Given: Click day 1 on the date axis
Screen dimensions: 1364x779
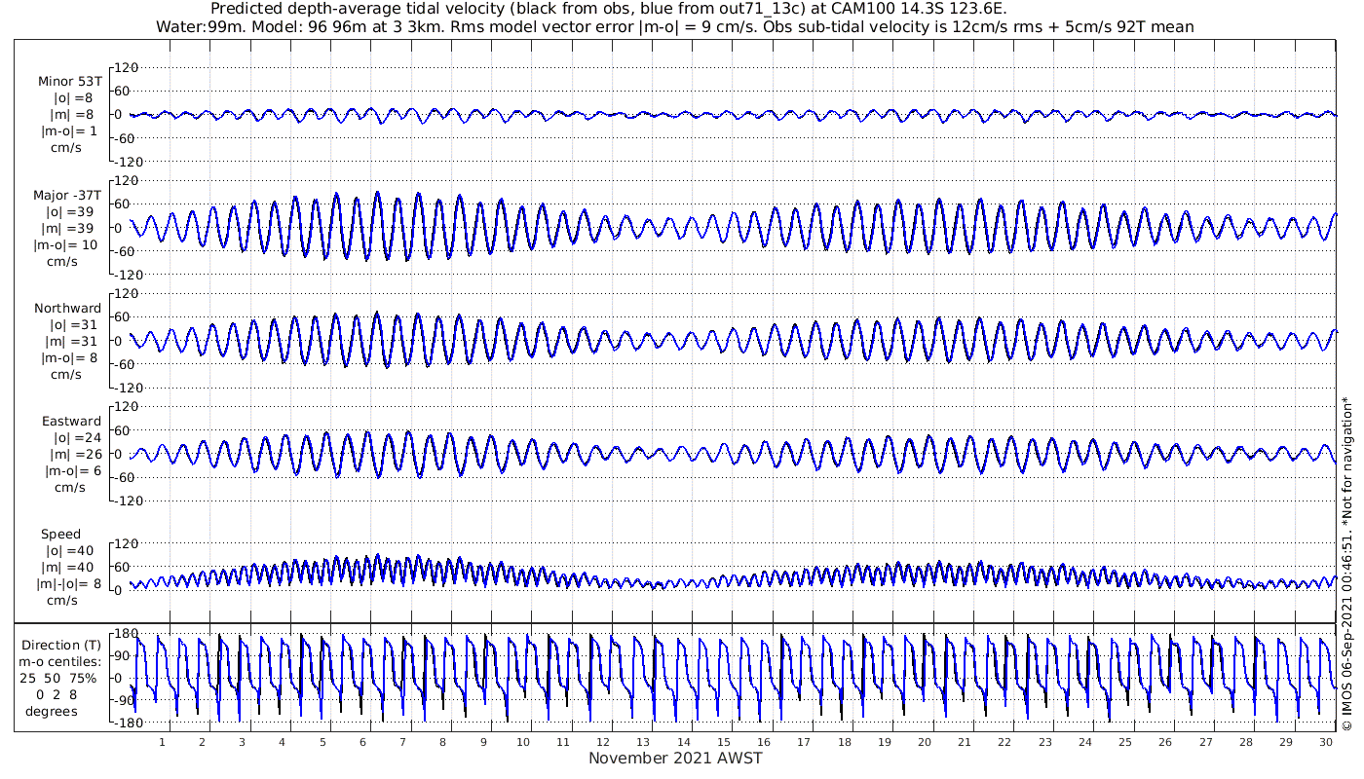Looking at the screenshot, I should click(162, 742).
